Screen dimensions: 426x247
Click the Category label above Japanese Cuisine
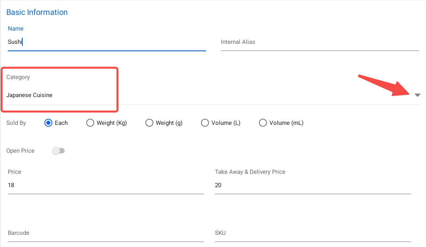tap(18, 77)
